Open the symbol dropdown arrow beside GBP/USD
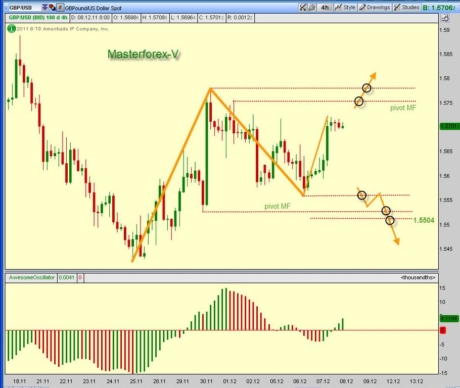This screenshot has width=460, height=388. pyautogui.click(x=44, y=8)
